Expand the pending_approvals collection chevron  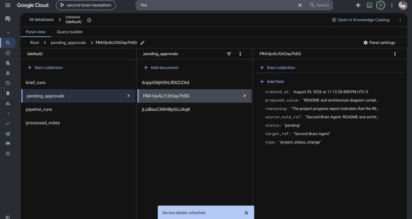128,96
